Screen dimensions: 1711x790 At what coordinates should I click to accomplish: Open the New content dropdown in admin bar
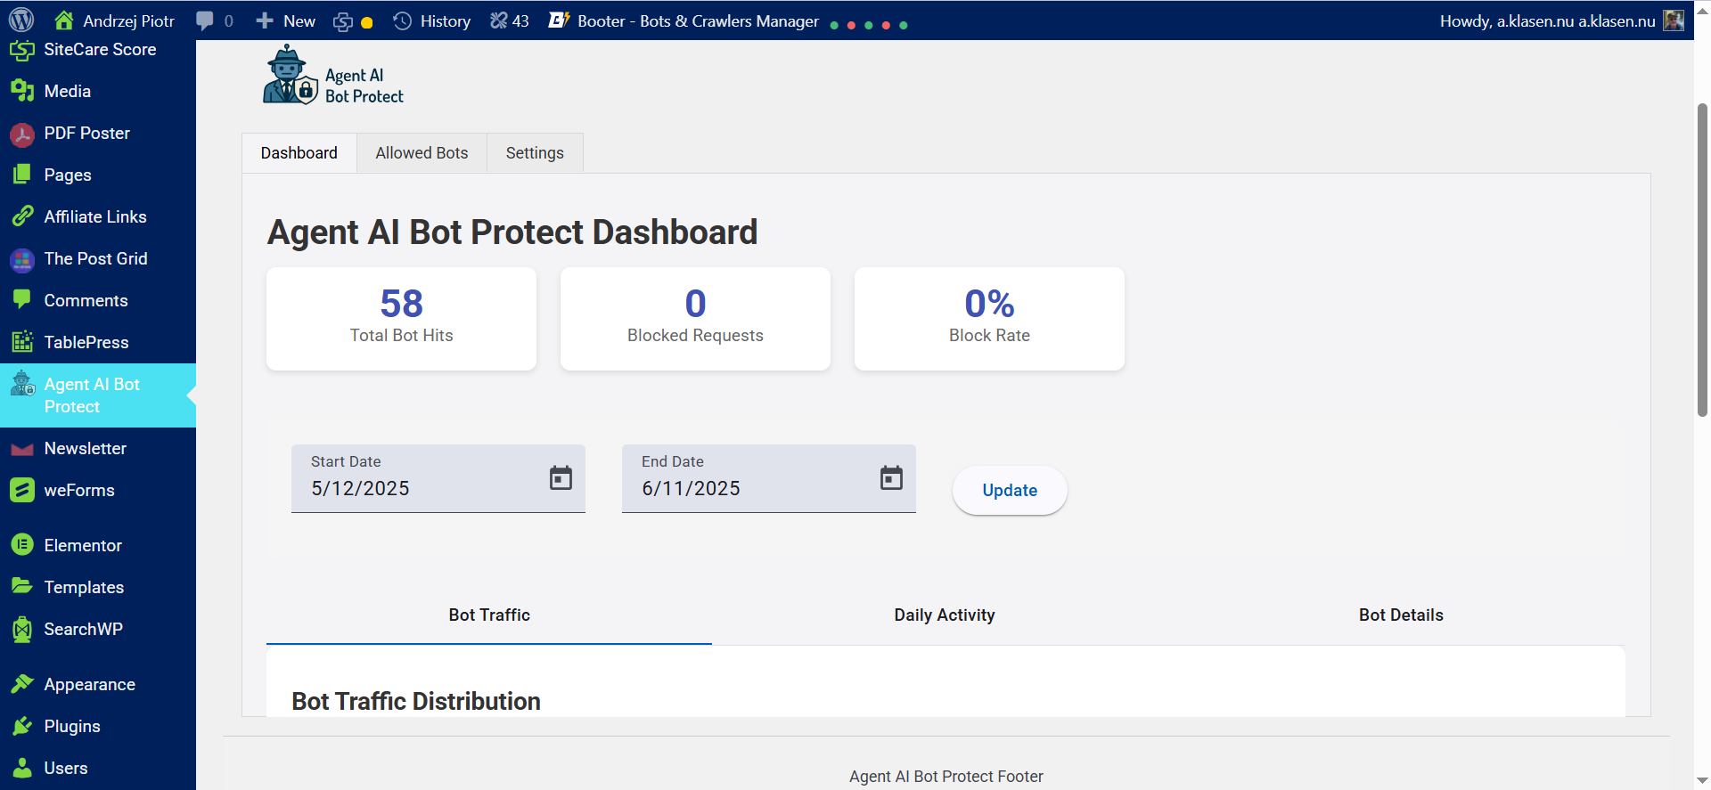[x=285, y=20]
